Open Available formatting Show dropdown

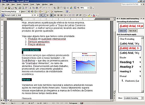(x=143, y=98)
